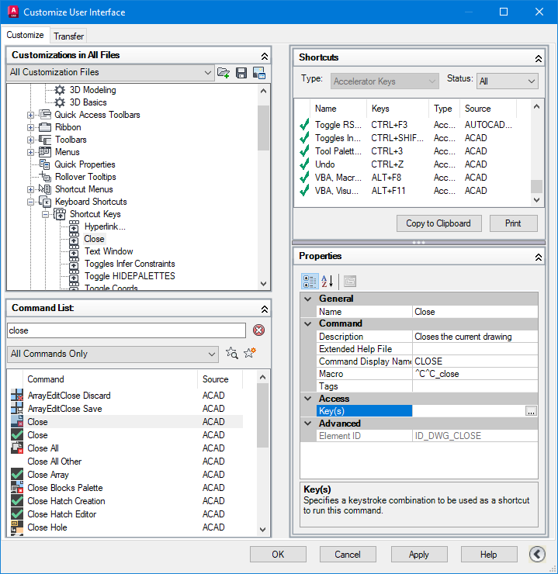Click the Macro value field ^C^C_close

pos(475,374)
